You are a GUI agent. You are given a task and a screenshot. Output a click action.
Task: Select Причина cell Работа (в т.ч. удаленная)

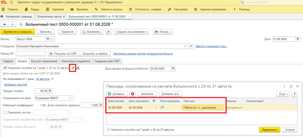click(202, 108)
